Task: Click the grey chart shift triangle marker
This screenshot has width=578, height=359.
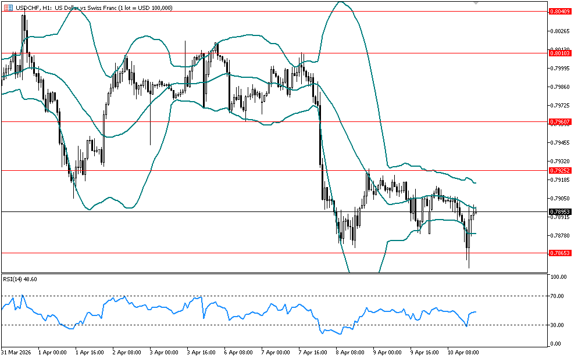Action: tap(476, 3)
